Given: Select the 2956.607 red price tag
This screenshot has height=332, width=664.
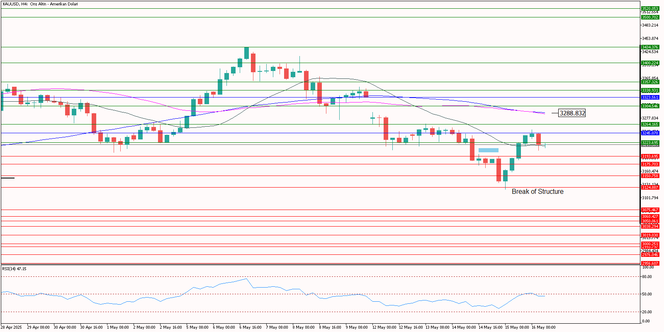Looking at the screenshot, I should [650, 263].
